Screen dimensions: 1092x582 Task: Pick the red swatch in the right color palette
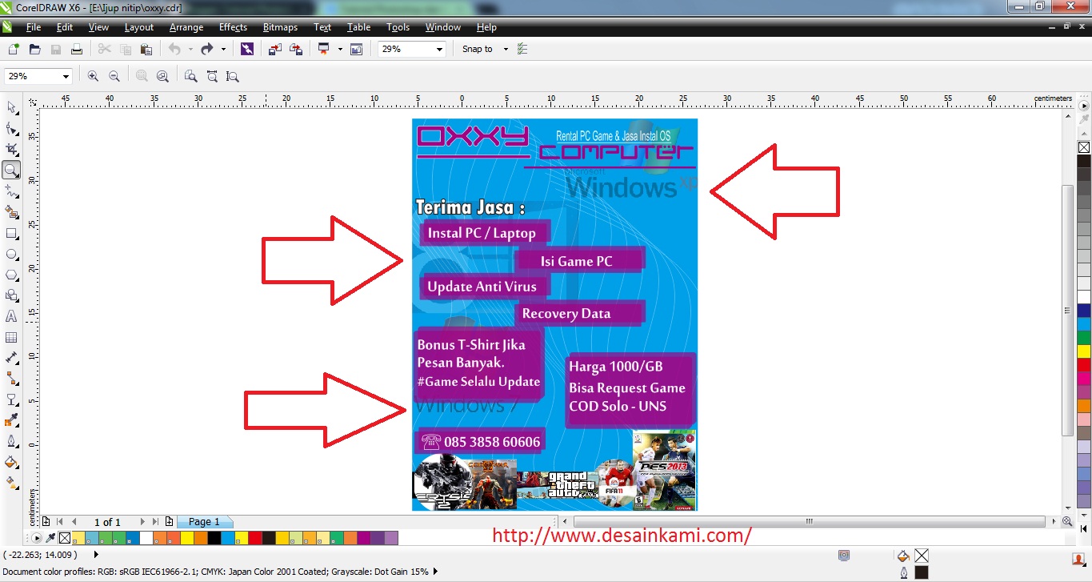pos(1084,365)
